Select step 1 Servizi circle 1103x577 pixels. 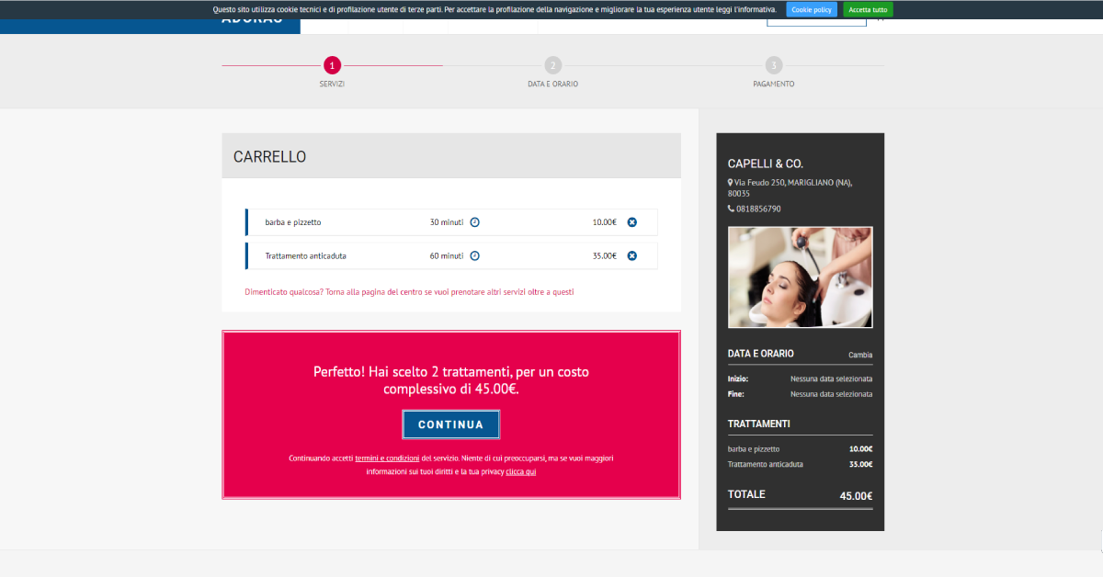[x=332, y=65]
